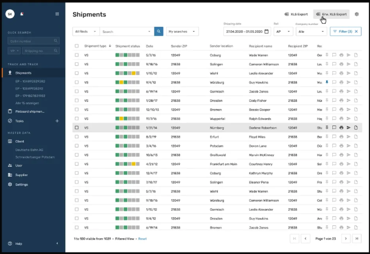This screenshot has height=254, width=370.
Task: Tick the checkbox for the Darlene Robertson row
Action: click(77, 127)
